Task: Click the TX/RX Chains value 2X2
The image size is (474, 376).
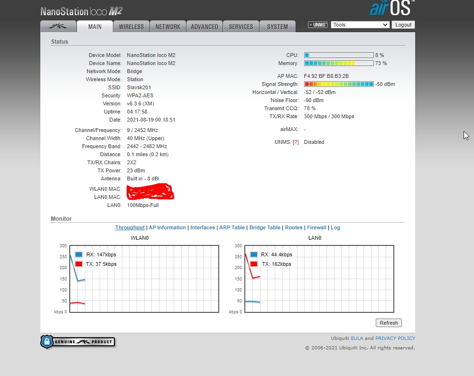Action: click(x=131, y=162)
